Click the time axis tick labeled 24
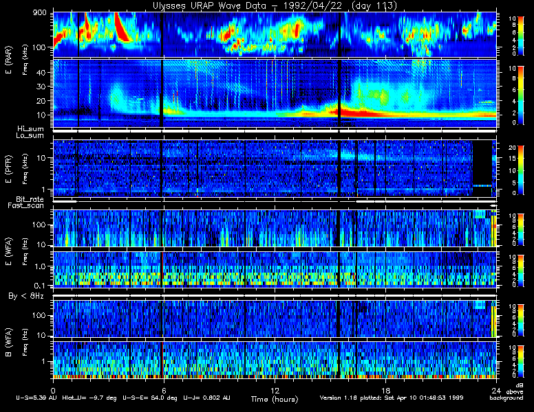 (x=496, y=390)
